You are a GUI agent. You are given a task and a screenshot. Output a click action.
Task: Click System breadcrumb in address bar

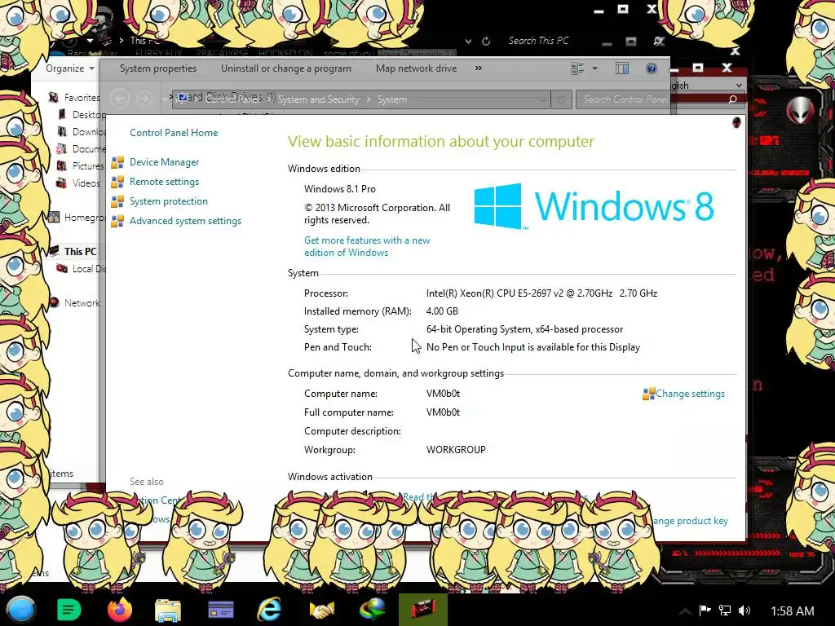(392, 99)
